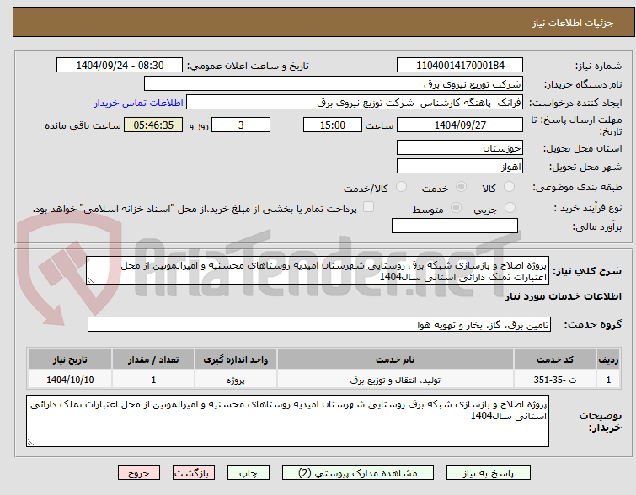Click the empty برآورد مالی field
The height and width of the screenshot is (495, 636).
point(455,226)
